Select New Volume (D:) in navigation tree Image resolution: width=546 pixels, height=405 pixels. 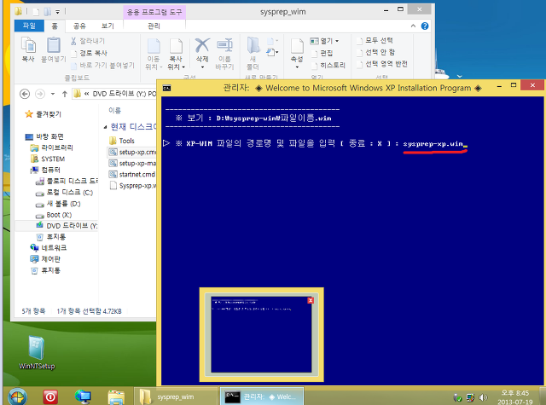point(58,204)
